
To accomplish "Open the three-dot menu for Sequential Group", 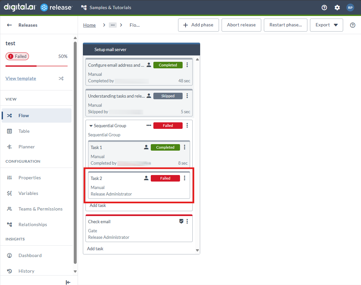I will [187, 126].
